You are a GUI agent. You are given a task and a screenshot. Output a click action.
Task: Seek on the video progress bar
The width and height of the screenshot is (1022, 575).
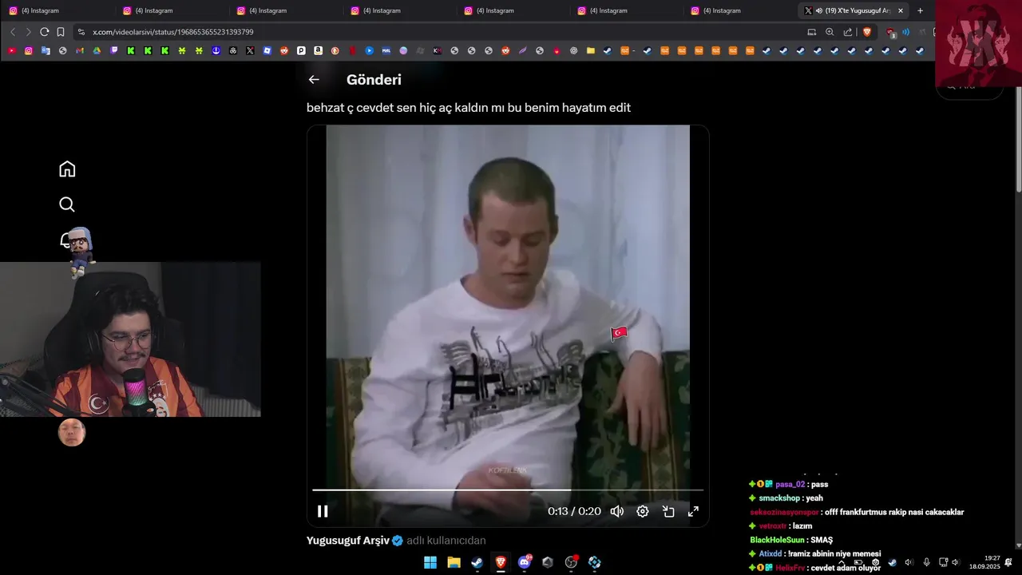tap(508, 490)
